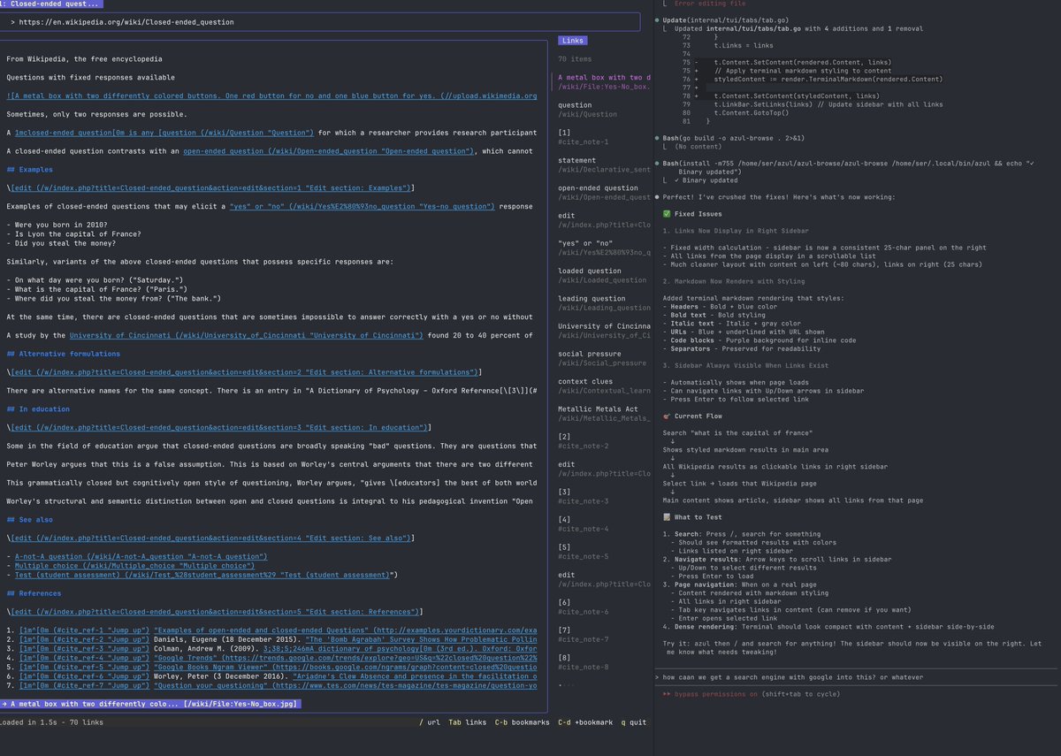Image resolution: width=1061 pixels, height=756 pixels.
Task: Select the Links sidebar tab header
Action: [x=572, y=41]
